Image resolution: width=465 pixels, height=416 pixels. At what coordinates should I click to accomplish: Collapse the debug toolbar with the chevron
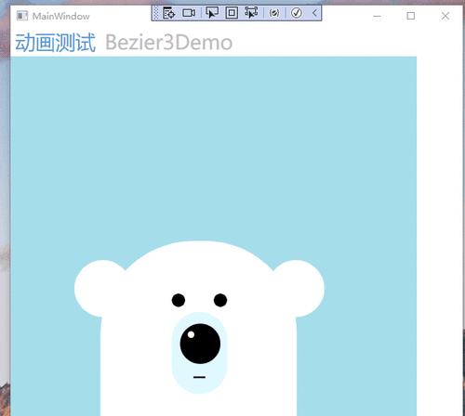(x=314, y=13)
